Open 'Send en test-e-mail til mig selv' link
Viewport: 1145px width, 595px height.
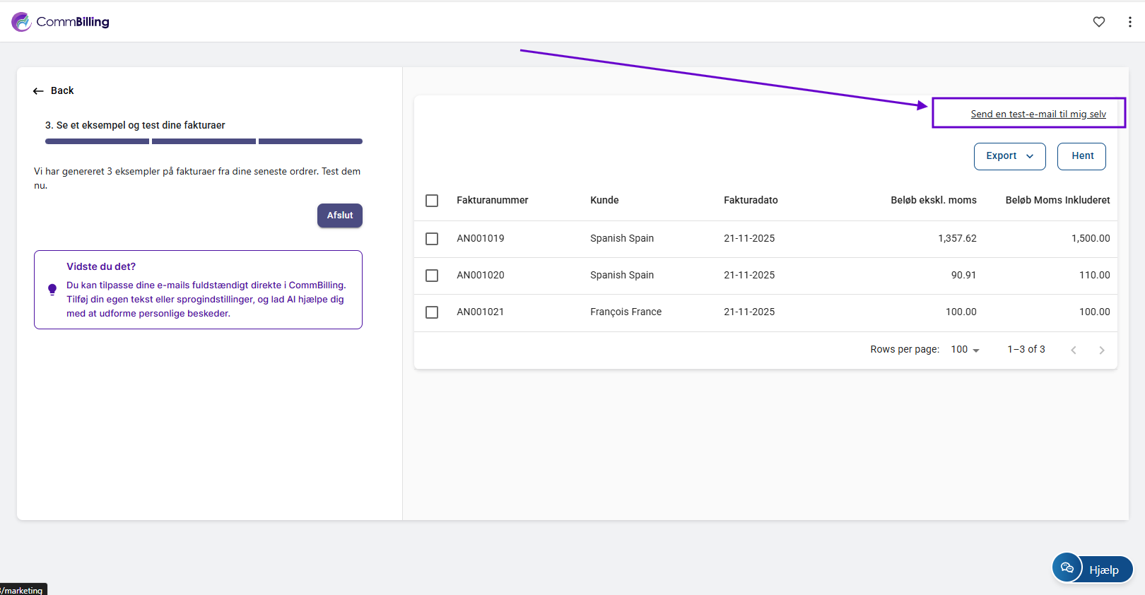pos(1038,114)
